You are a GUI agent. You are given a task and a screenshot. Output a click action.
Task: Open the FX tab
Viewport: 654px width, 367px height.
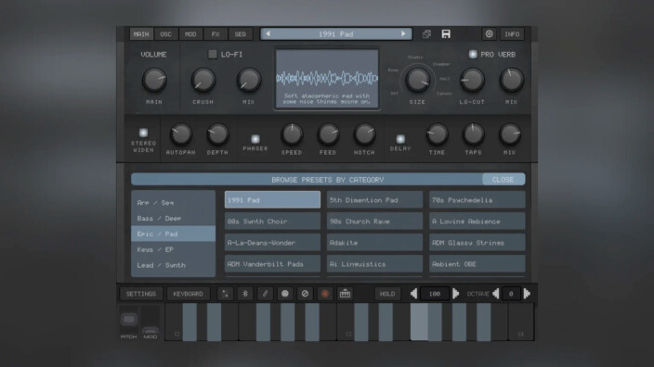click(x=216, y=34)
